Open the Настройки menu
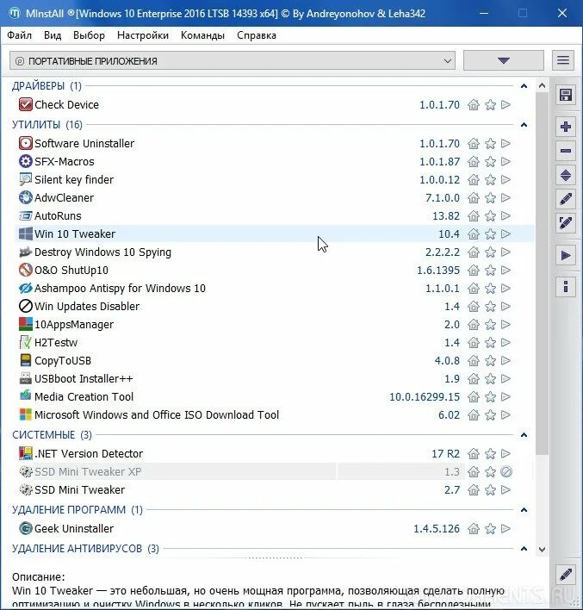The image size is (583, 610). pyautogui.click(x=143, y=35)
